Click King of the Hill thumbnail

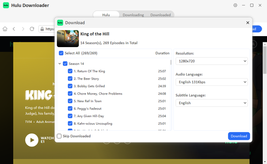click(x=68, y=38)
